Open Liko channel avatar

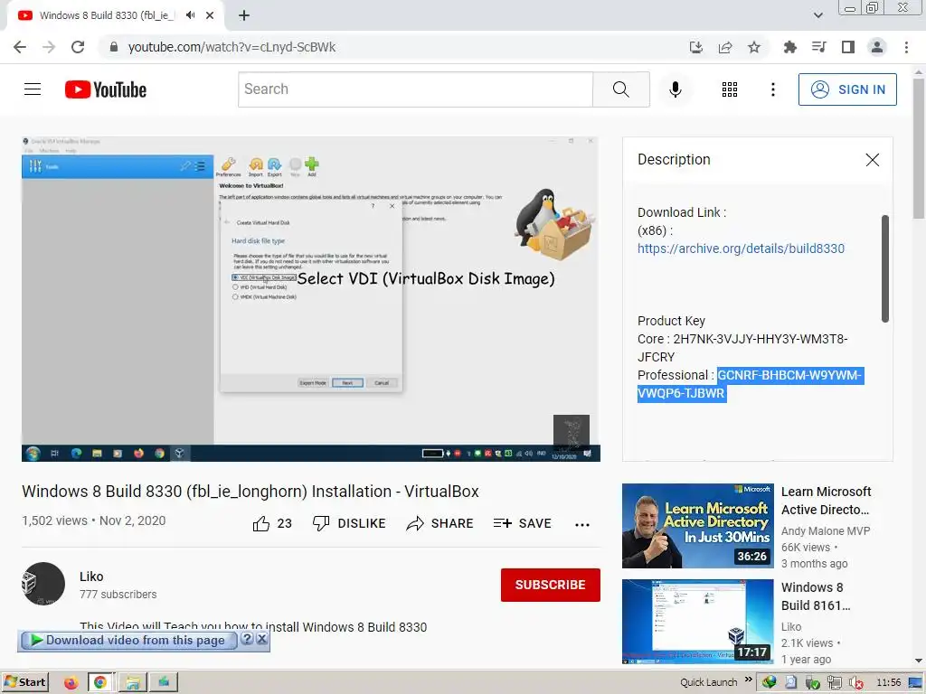click(x=43, y=584)
